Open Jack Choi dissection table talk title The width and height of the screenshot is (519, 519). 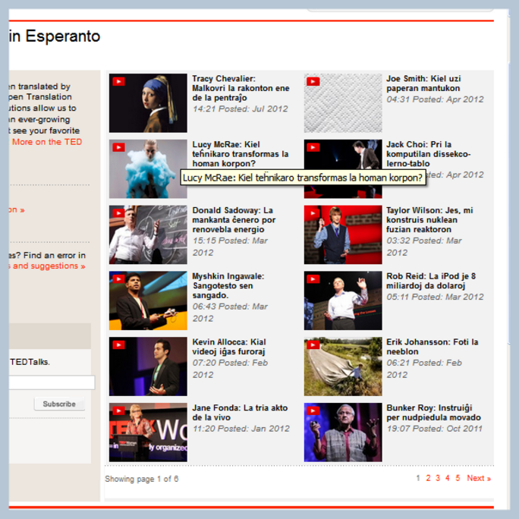[428, 154]
